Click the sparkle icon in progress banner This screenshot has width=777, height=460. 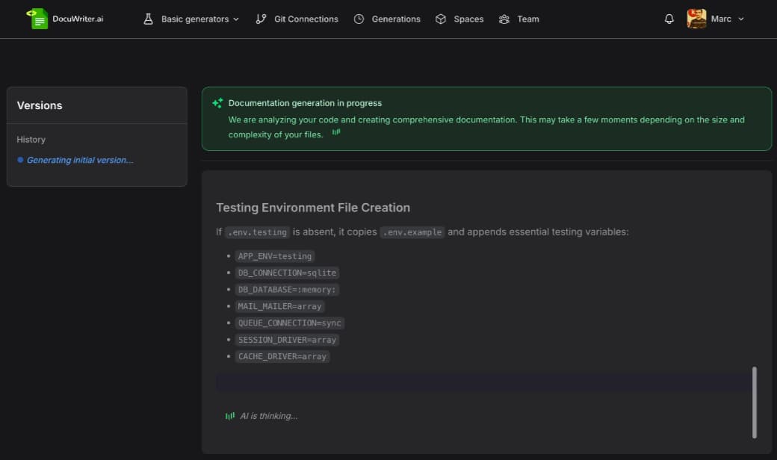[217, 103]
